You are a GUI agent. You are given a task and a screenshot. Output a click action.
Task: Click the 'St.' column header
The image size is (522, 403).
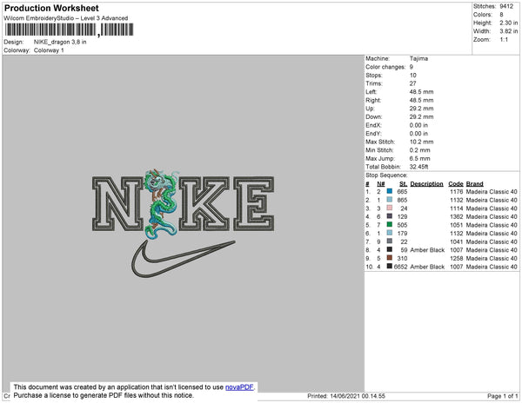403,184
